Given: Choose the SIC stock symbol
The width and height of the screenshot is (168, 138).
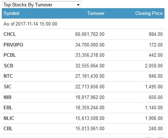Looking at the screenshot, I should coord(7,87).
